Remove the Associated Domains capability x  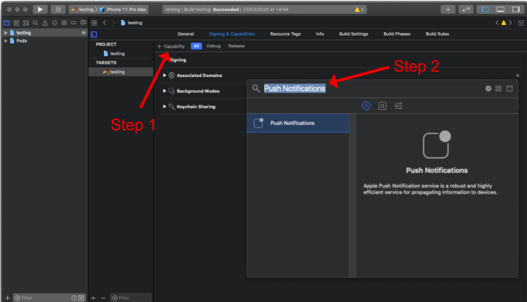pyautogui.click(x=517, y=75)
